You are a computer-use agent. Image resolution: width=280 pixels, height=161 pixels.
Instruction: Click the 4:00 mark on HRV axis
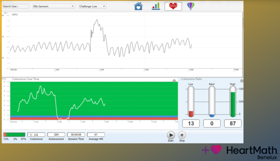tap(102, 70)
